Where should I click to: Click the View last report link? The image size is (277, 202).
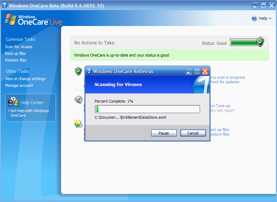[223, 110]
